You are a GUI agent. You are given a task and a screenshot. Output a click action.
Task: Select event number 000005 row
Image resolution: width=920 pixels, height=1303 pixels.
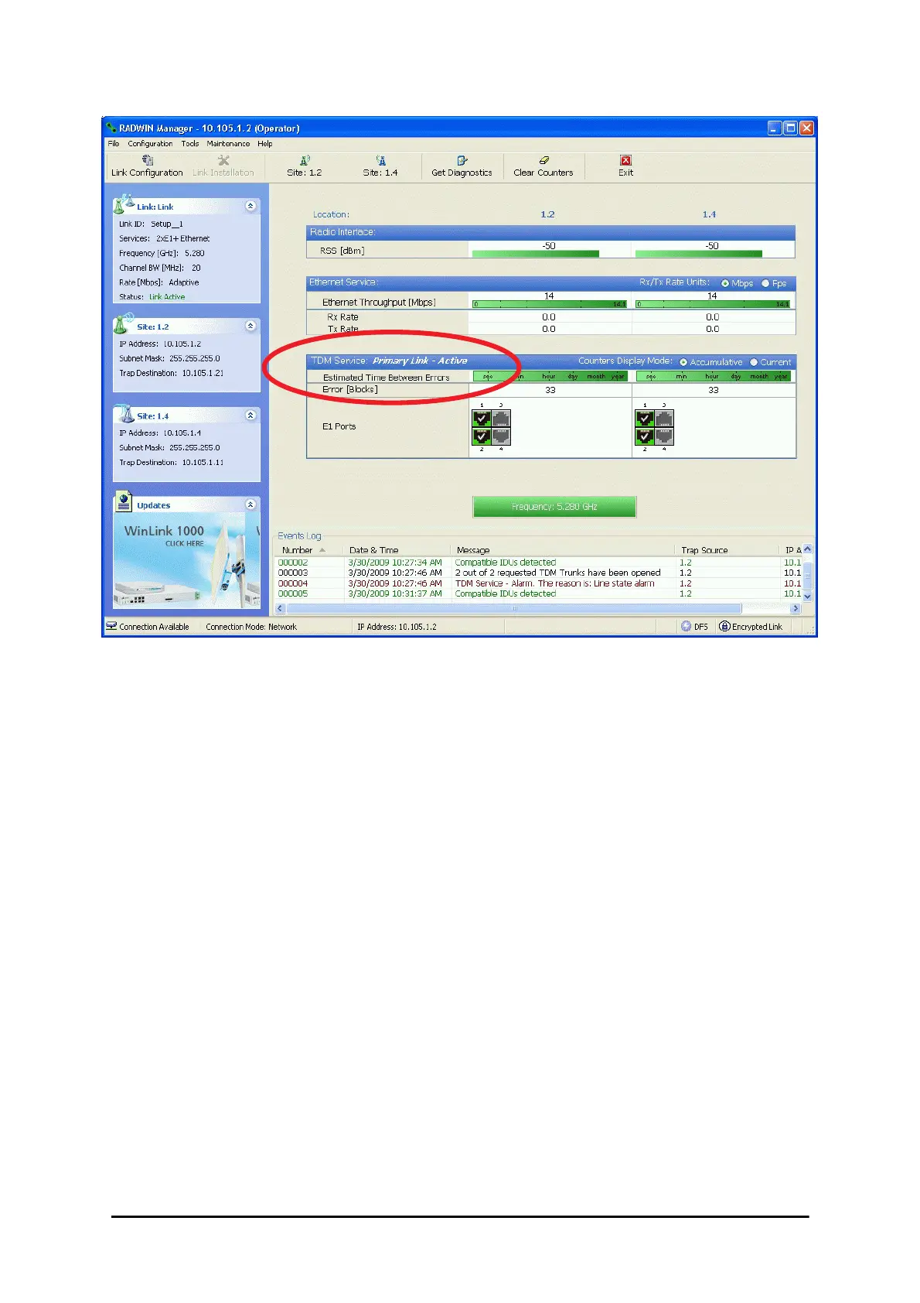540,593
